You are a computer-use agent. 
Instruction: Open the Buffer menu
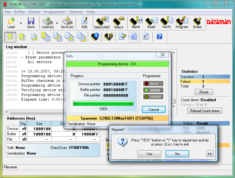20,12
